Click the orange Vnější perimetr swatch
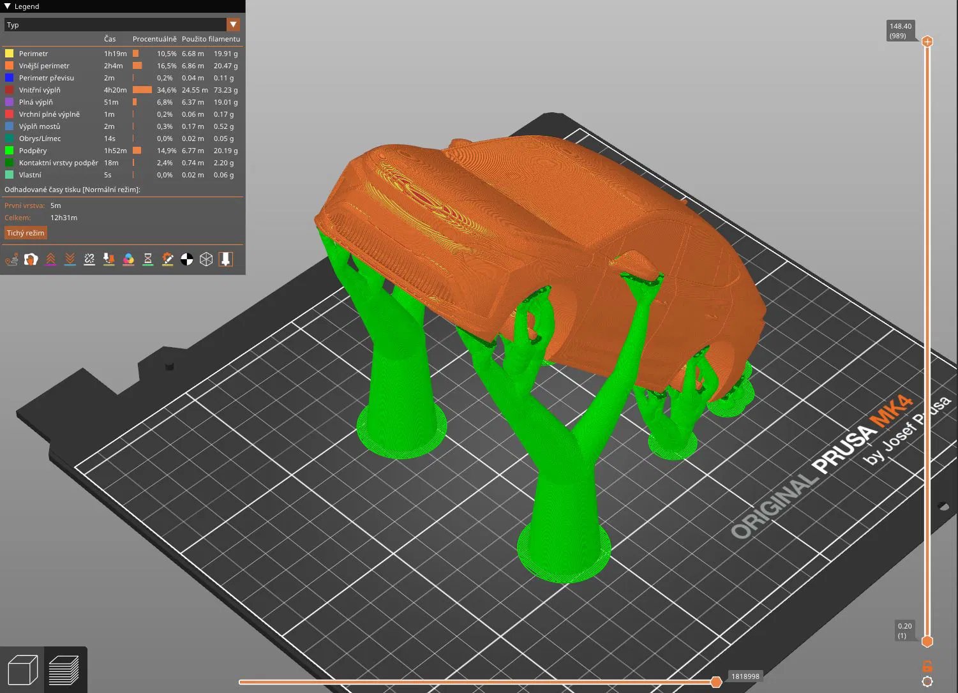Screen dimensions: 958x693 10,66
